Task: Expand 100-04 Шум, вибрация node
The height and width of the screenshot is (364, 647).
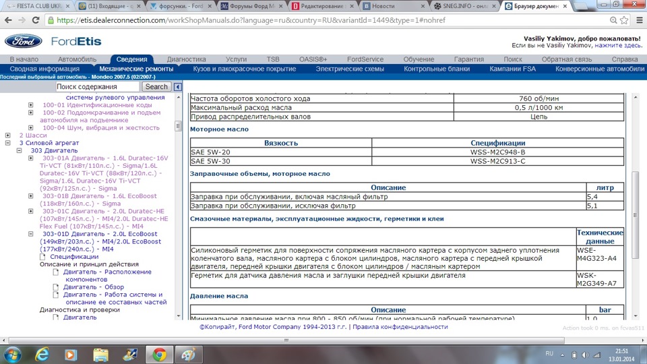Action: point(30,127)
